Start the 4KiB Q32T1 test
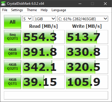The image size is (112, 102). [x=13, y=67]
